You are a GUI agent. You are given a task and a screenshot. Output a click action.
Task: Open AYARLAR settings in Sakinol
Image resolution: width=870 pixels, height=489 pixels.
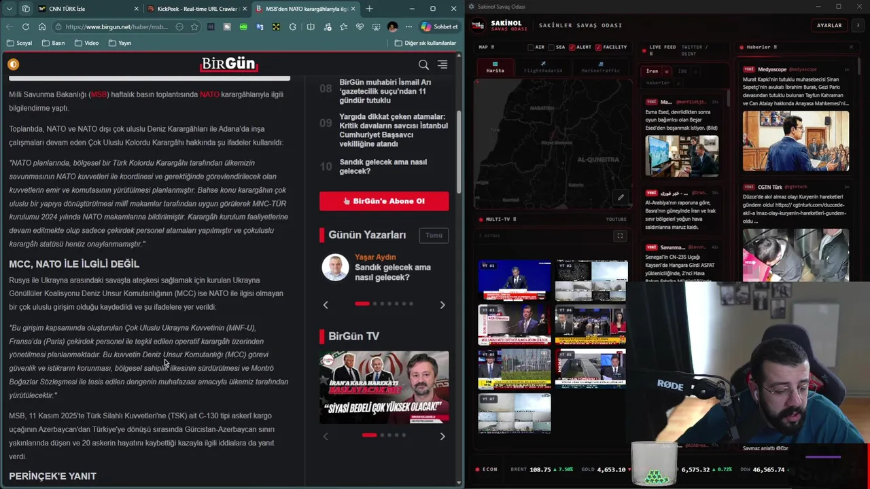(x=829, y=25)
